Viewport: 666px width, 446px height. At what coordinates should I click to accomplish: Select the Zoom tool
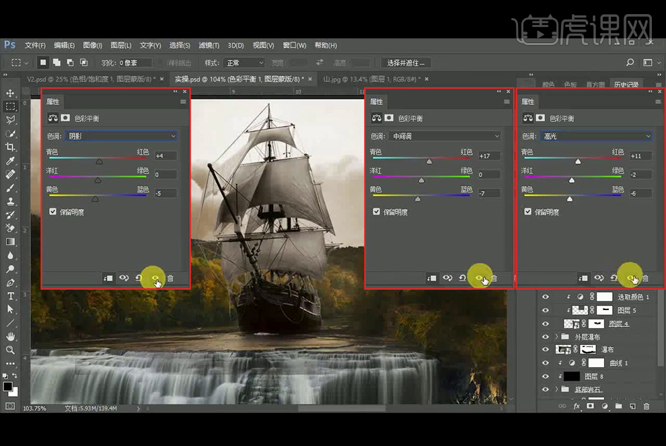(10, 350)
